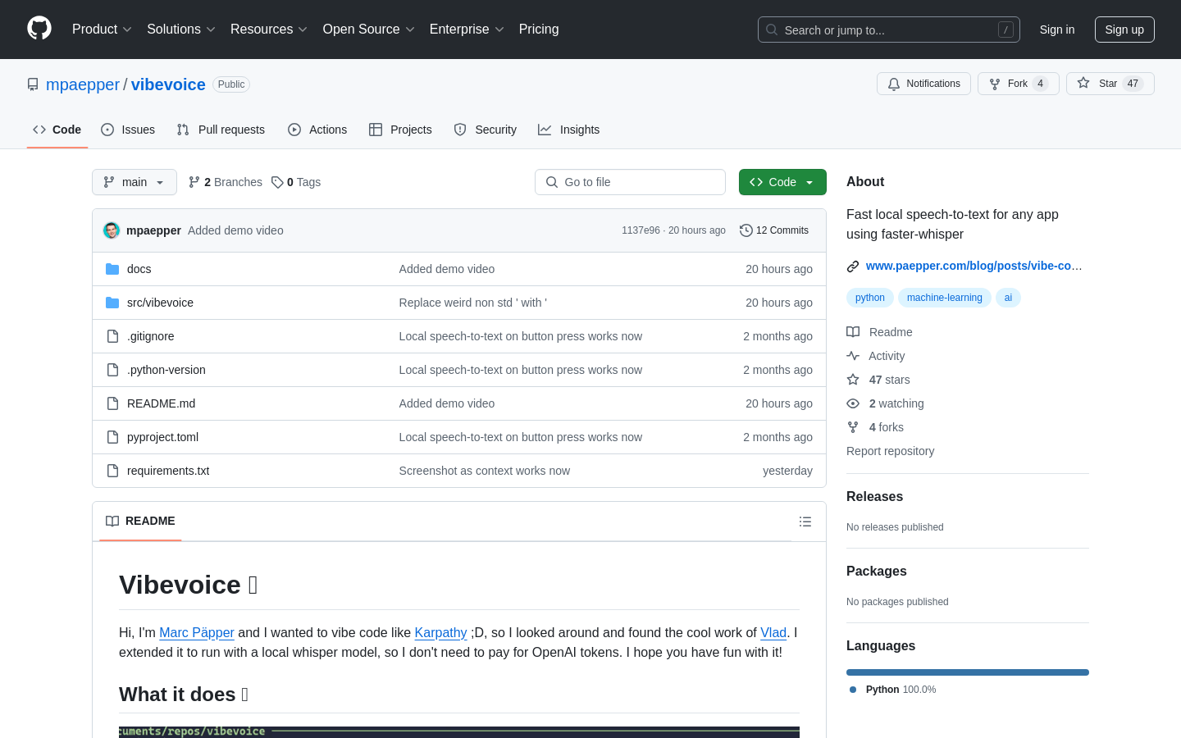1181x738 pixels.
Task: Click the forks icon in About sidebar
Action: click(x=853, y=427)
